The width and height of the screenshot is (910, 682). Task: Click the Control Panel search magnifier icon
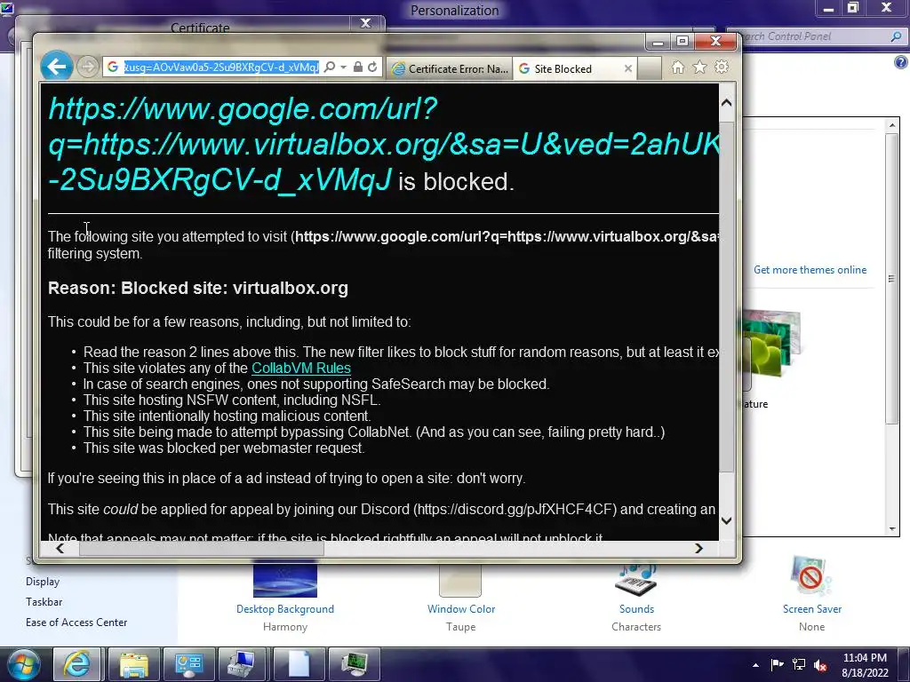click(896, 36)
